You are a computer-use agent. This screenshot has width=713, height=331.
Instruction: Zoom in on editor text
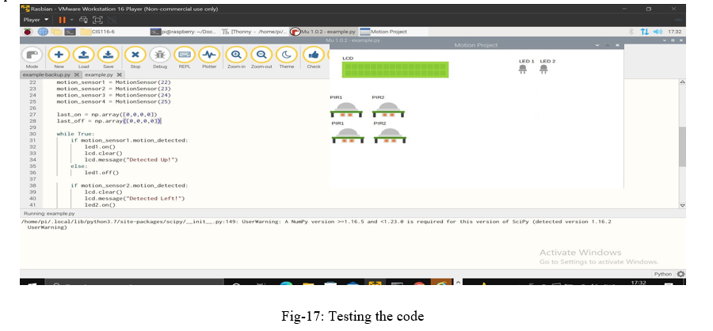(x=236, y=55)
